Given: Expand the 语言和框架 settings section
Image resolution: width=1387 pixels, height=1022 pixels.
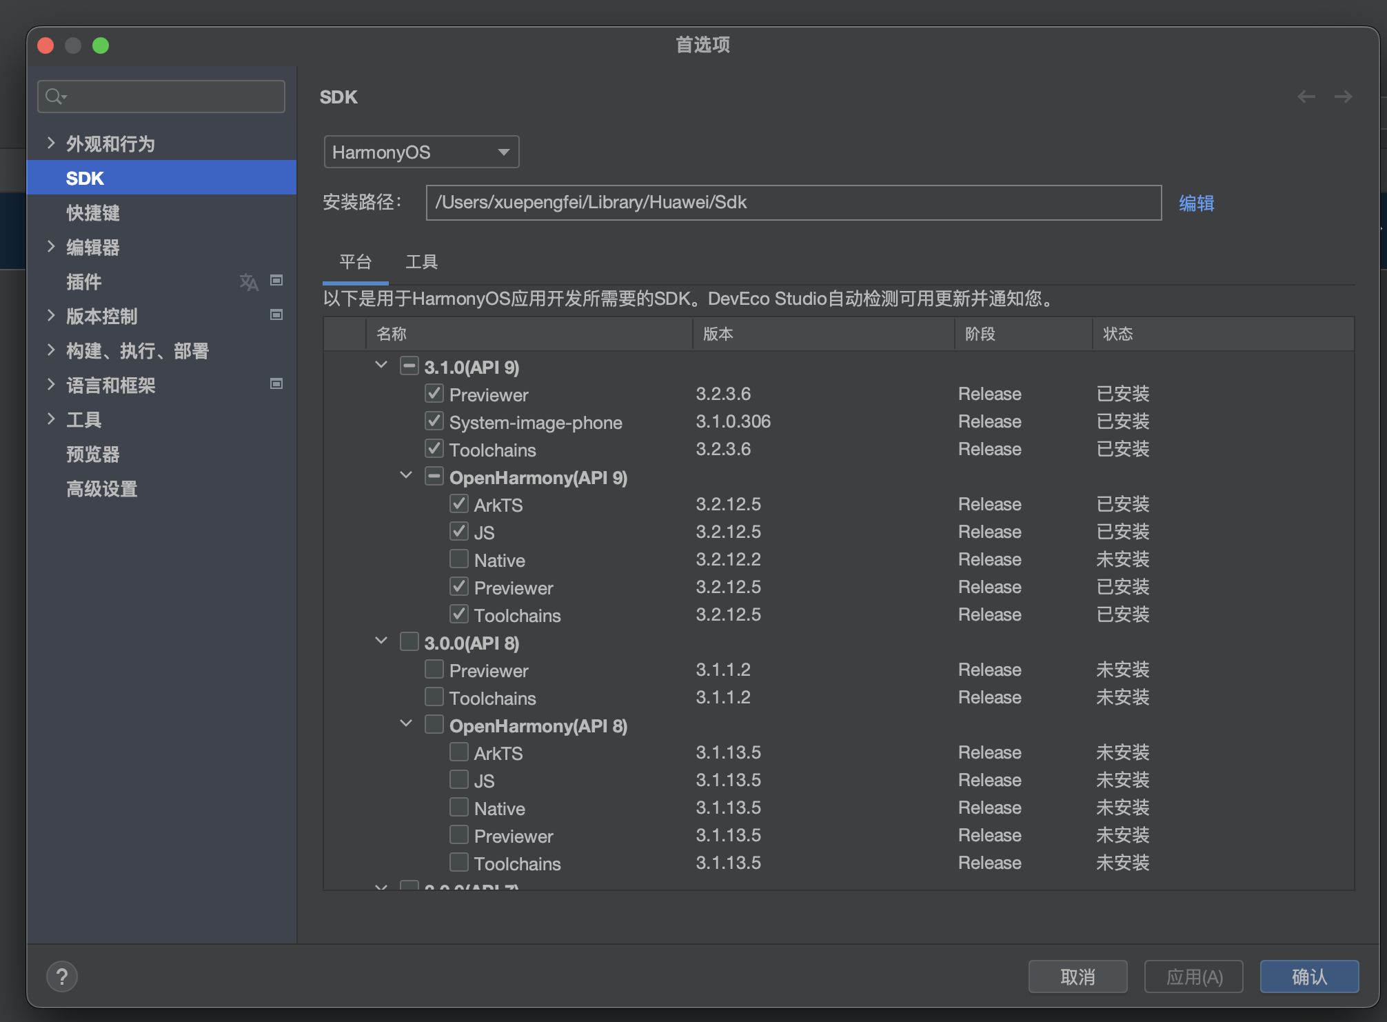Looking at the screenshot, I should [51, 384].
